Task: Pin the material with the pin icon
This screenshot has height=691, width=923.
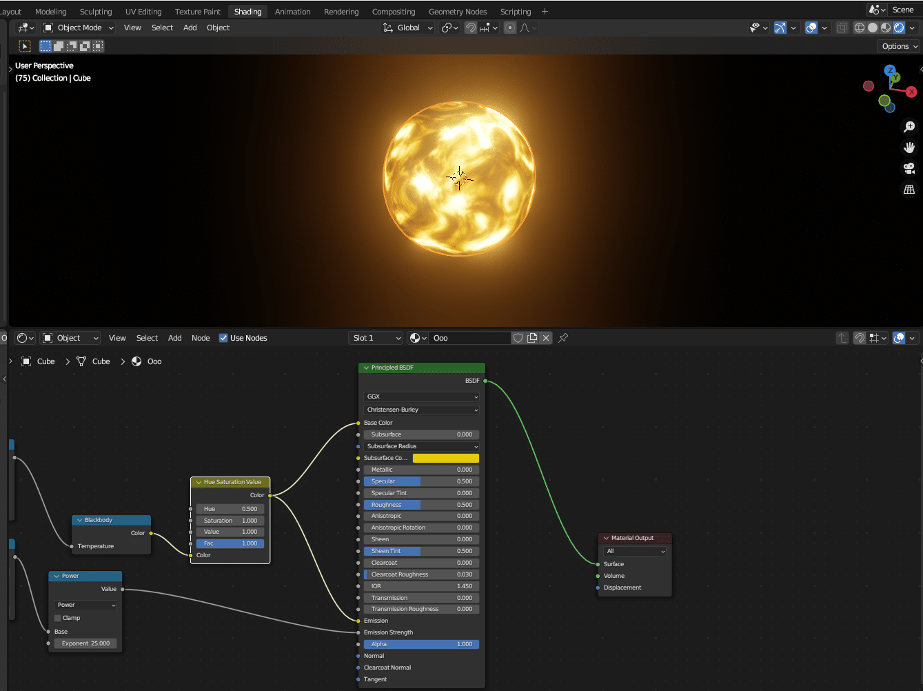Action: click(x=562, y=337)
